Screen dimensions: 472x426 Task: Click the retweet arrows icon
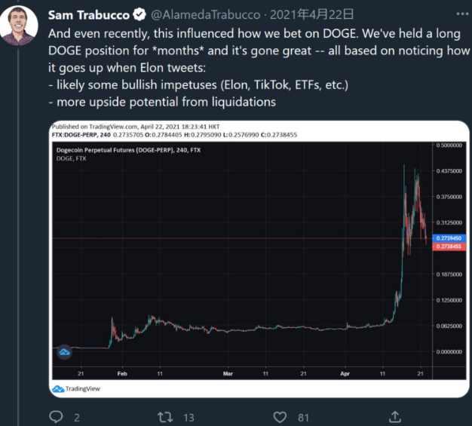coord(165,417)
